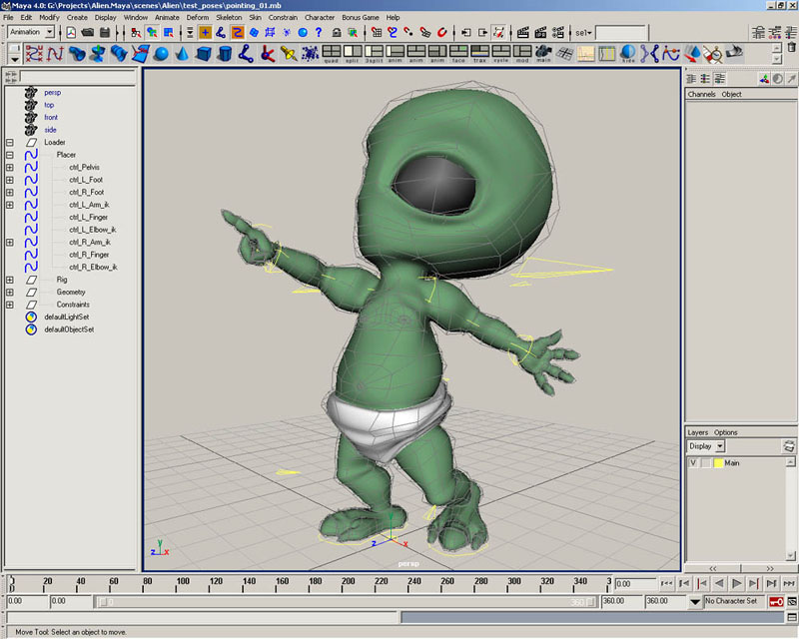Select ctrl_L_Foot in the outliner
Image resolution: width=799 pixels, height=639 pixels.
click(86, 180)
